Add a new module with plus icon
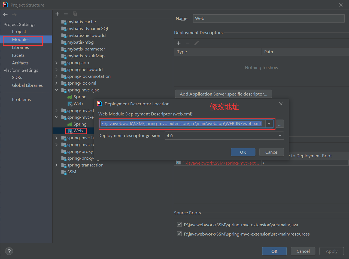The image size is (349, 259). pos(57,14)
